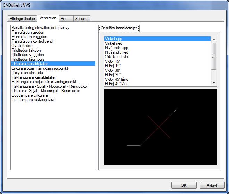229x194 pixels.
Task: Choose Ljuddämpare cirkulära
Action: click(53, 95)
